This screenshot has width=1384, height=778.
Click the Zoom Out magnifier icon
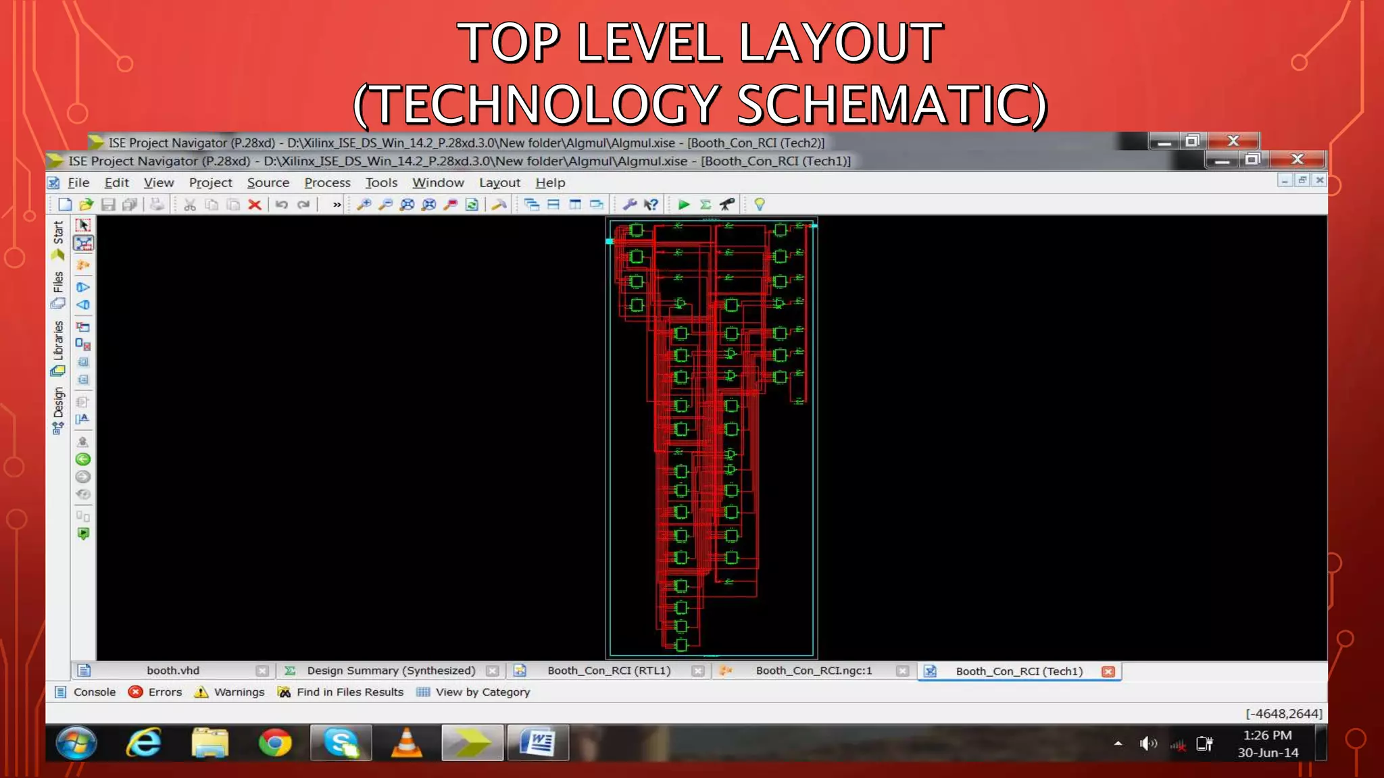click(385, 204)
